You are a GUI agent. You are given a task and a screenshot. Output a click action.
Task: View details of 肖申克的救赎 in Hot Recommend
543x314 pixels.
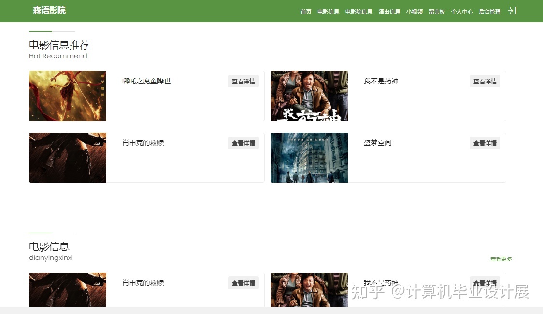(243, 143)
